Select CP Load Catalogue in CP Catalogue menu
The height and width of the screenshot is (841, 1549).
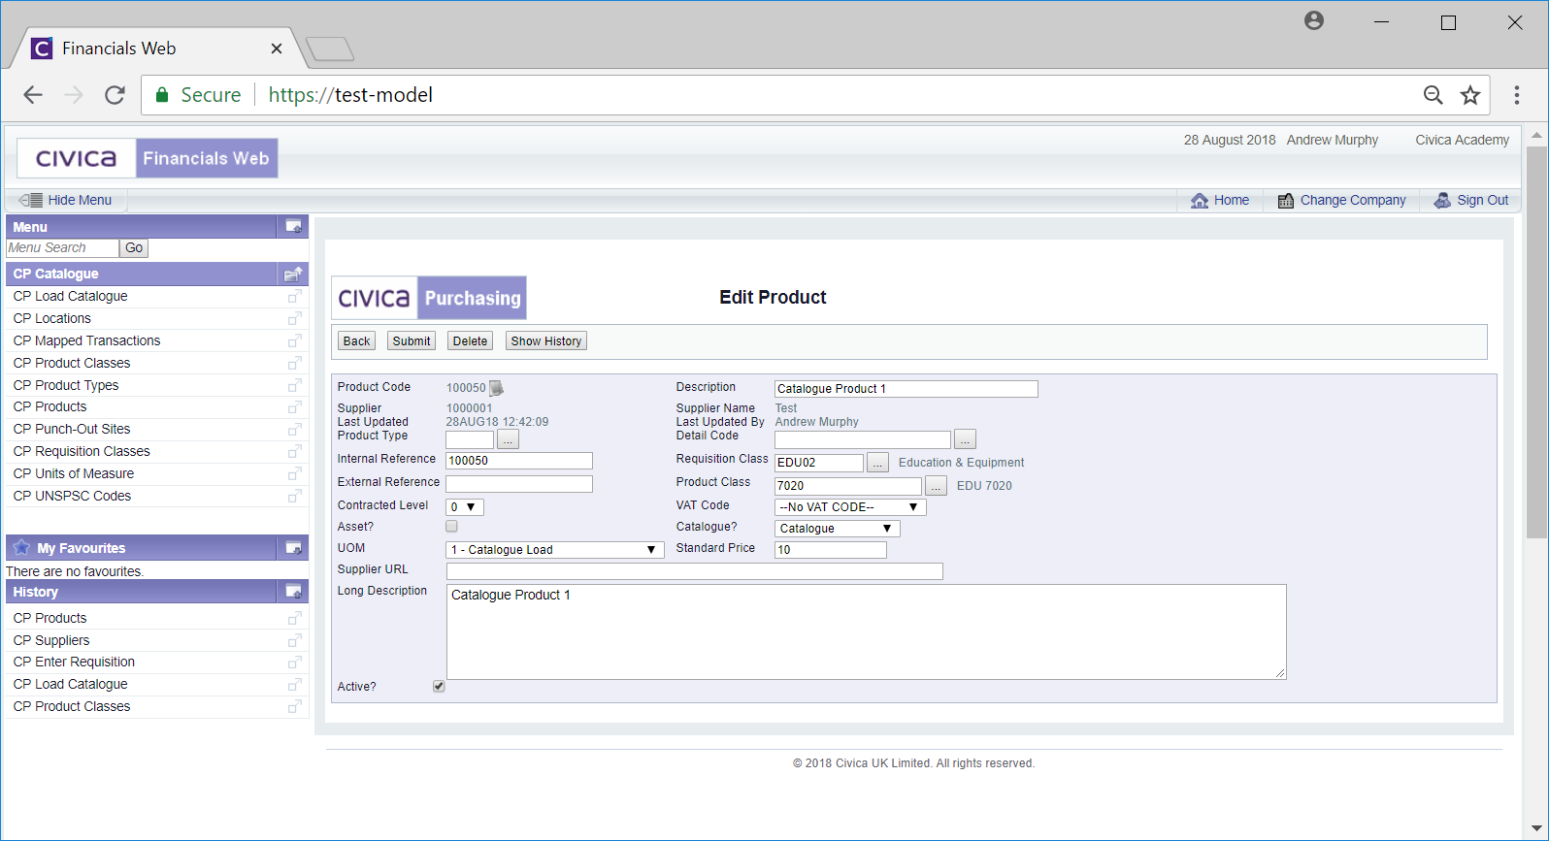[x=71, y=296]
